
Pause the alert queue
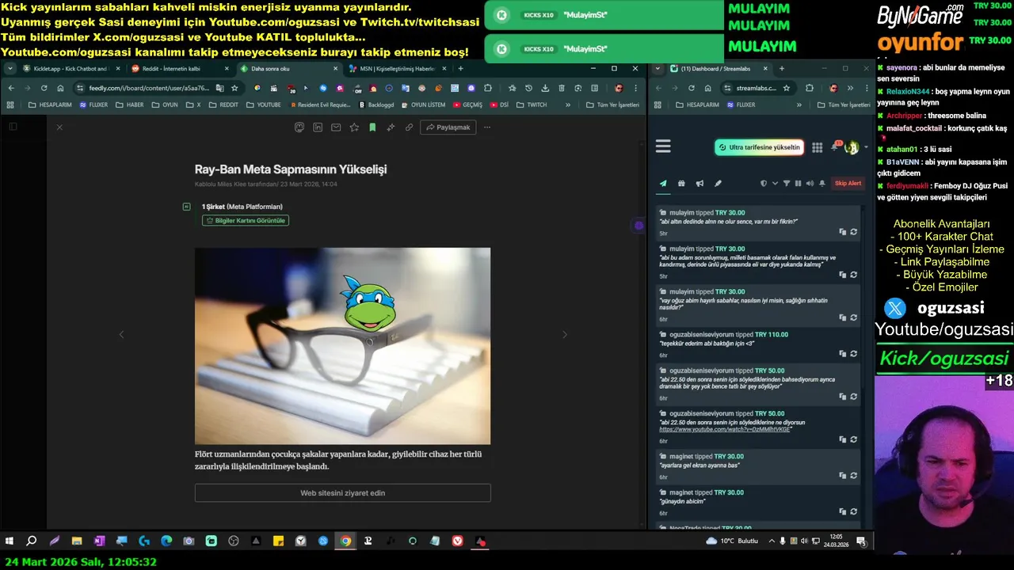(798, 184)
